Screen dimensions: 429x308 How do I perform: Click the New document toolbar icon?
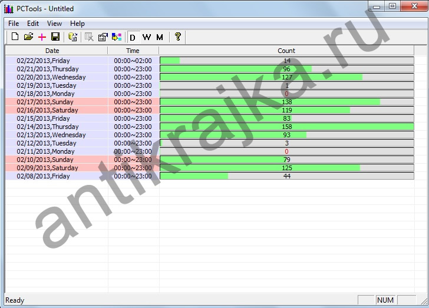pyautogui.click(x=15, y=37)
